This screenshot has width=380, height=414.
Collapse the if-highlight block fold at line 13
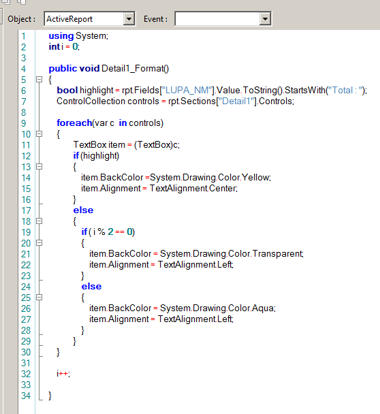tap(39, 167)
